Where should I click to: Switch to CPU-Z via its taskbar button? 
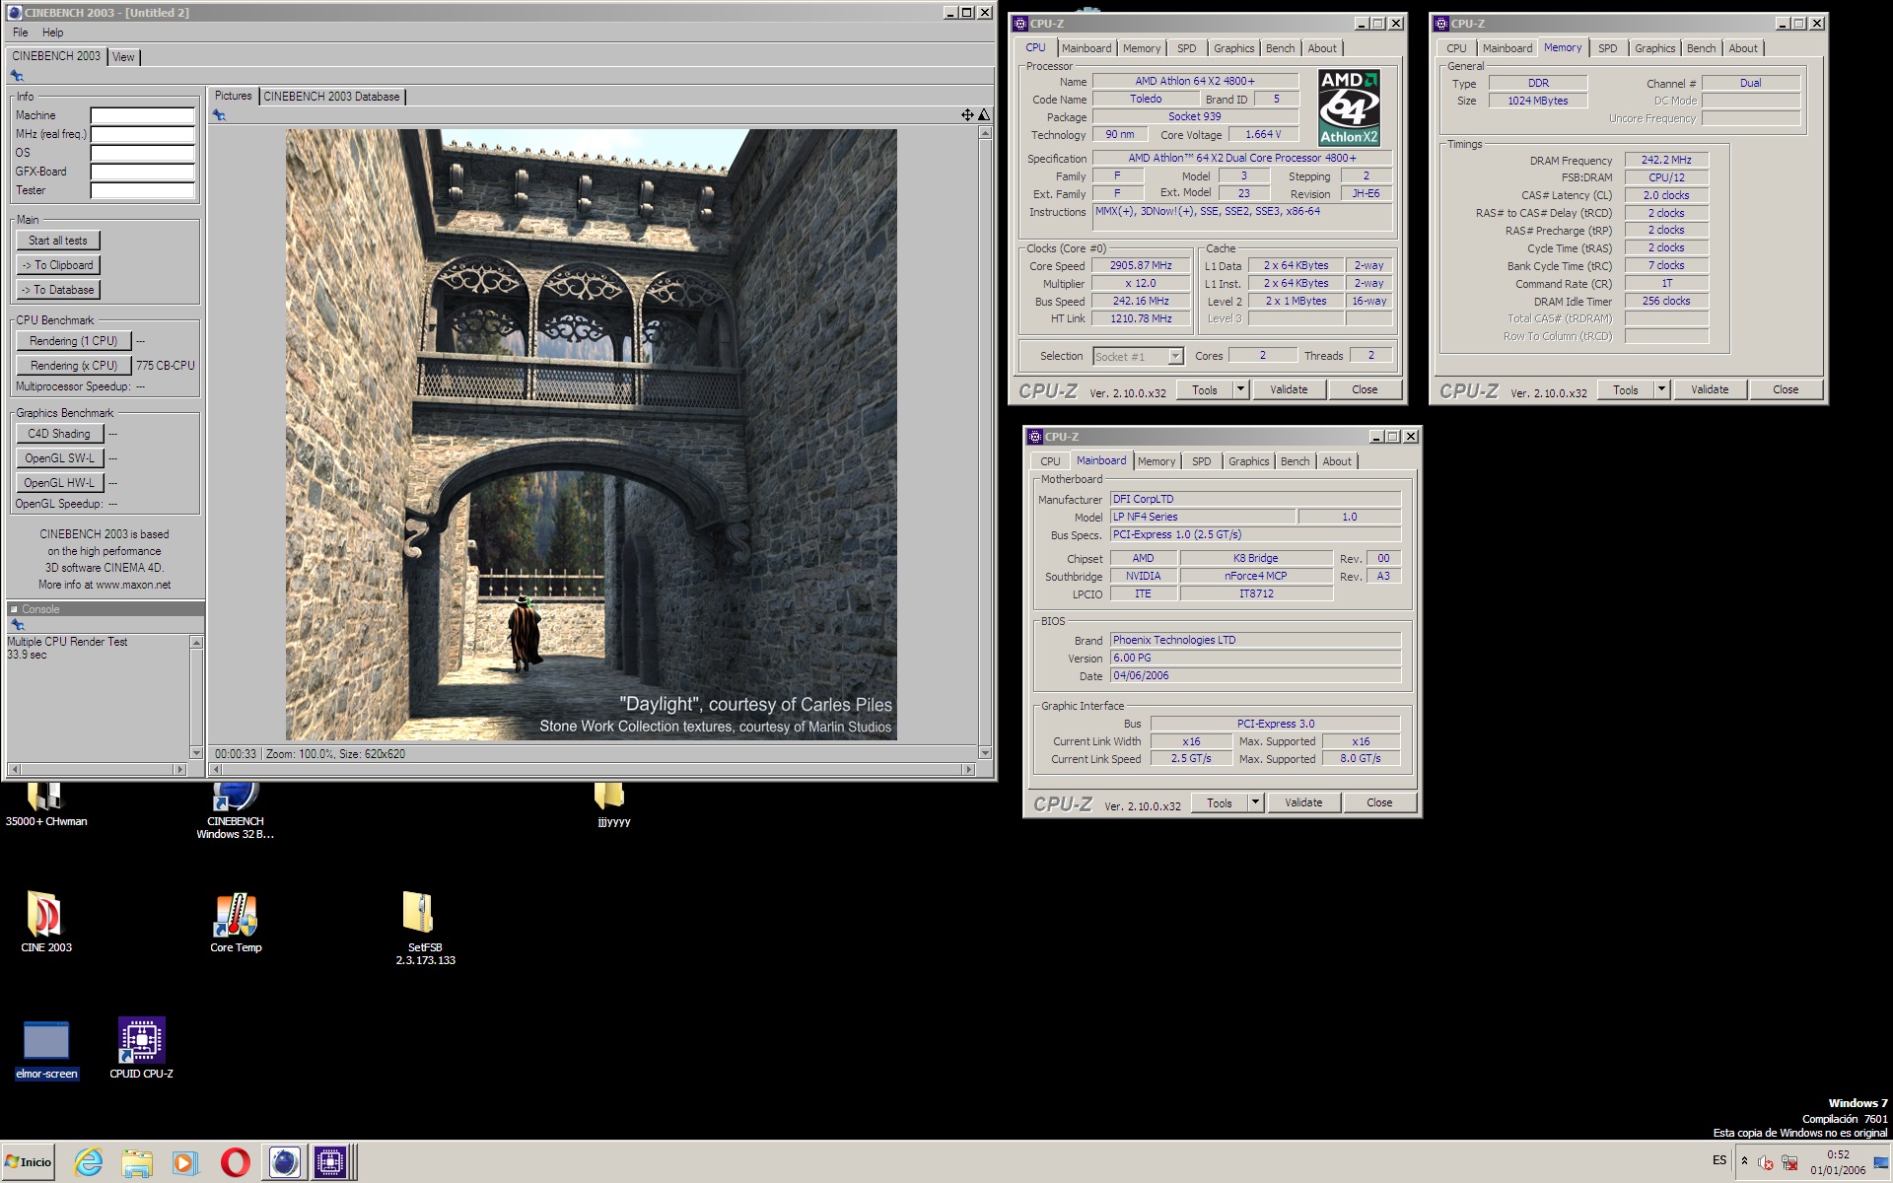click(x=332, y=1162)
